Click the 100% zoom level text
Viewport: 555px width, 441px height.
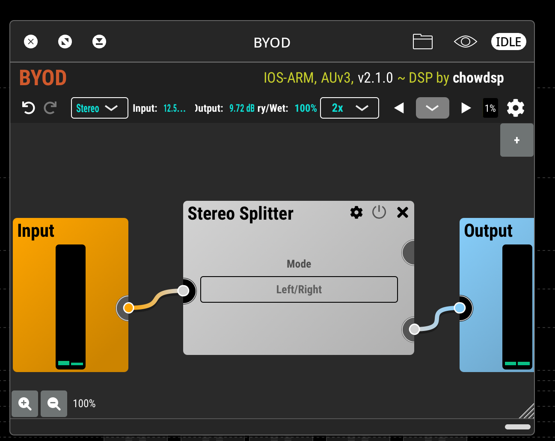84,404
